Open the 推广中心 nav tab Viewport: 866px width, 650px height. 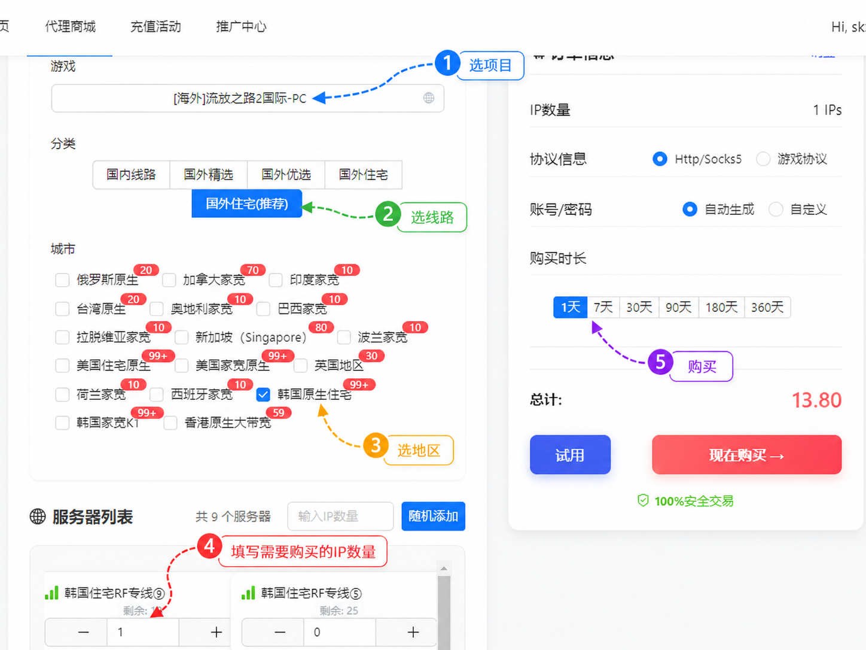241,27
